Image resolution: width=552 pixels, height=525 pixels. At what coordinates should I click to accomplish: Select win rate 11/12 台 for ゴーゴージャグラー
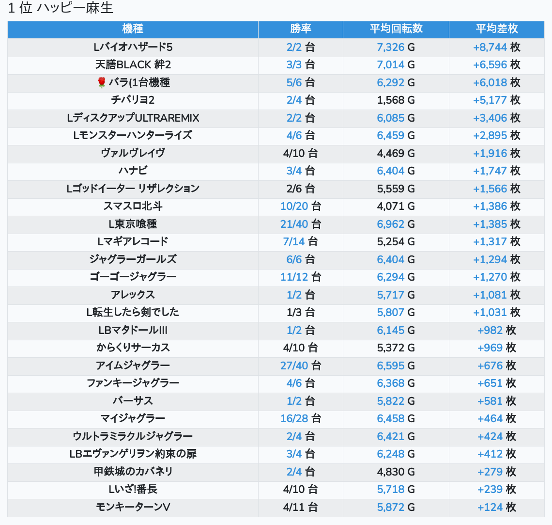301,277
